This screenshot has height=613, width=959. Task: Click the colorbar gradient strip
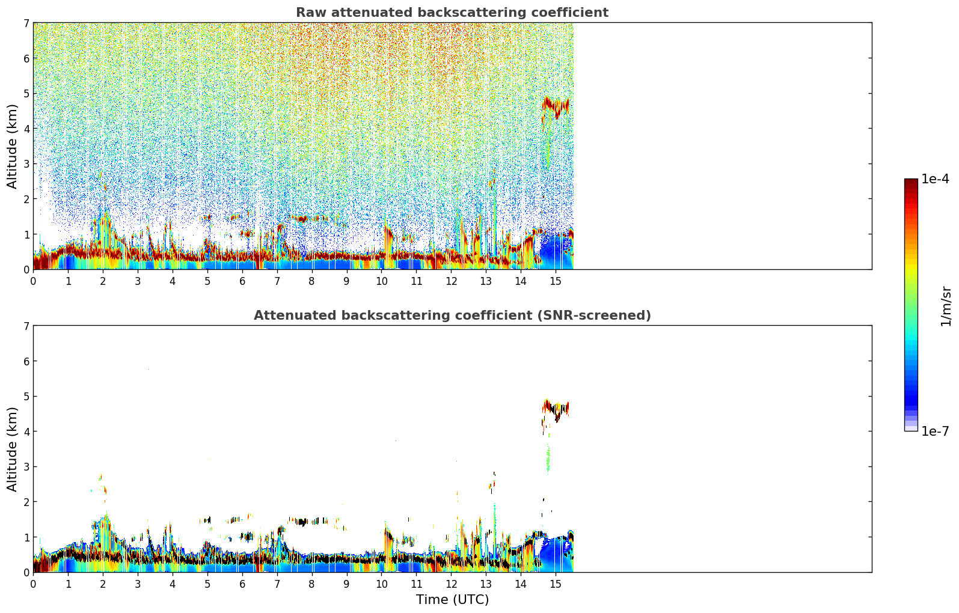point(911,305)
